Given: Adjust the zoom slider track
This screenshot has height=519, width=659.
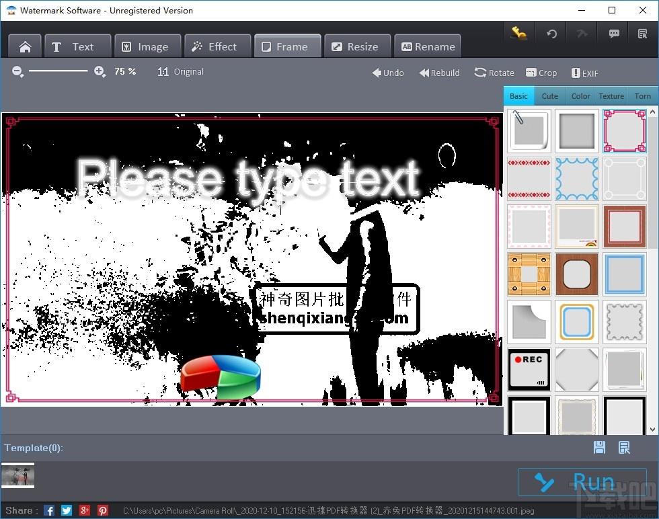Looking at the screenshot, I should [x=59, y=71].
